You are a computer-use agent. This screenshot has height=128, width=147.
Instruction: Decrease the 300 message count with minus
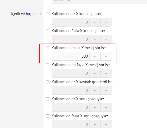point(106,56)
